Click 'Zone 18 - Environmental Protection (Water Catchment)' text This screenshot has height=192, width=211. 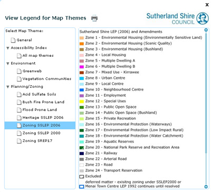(x=134, y=136)
